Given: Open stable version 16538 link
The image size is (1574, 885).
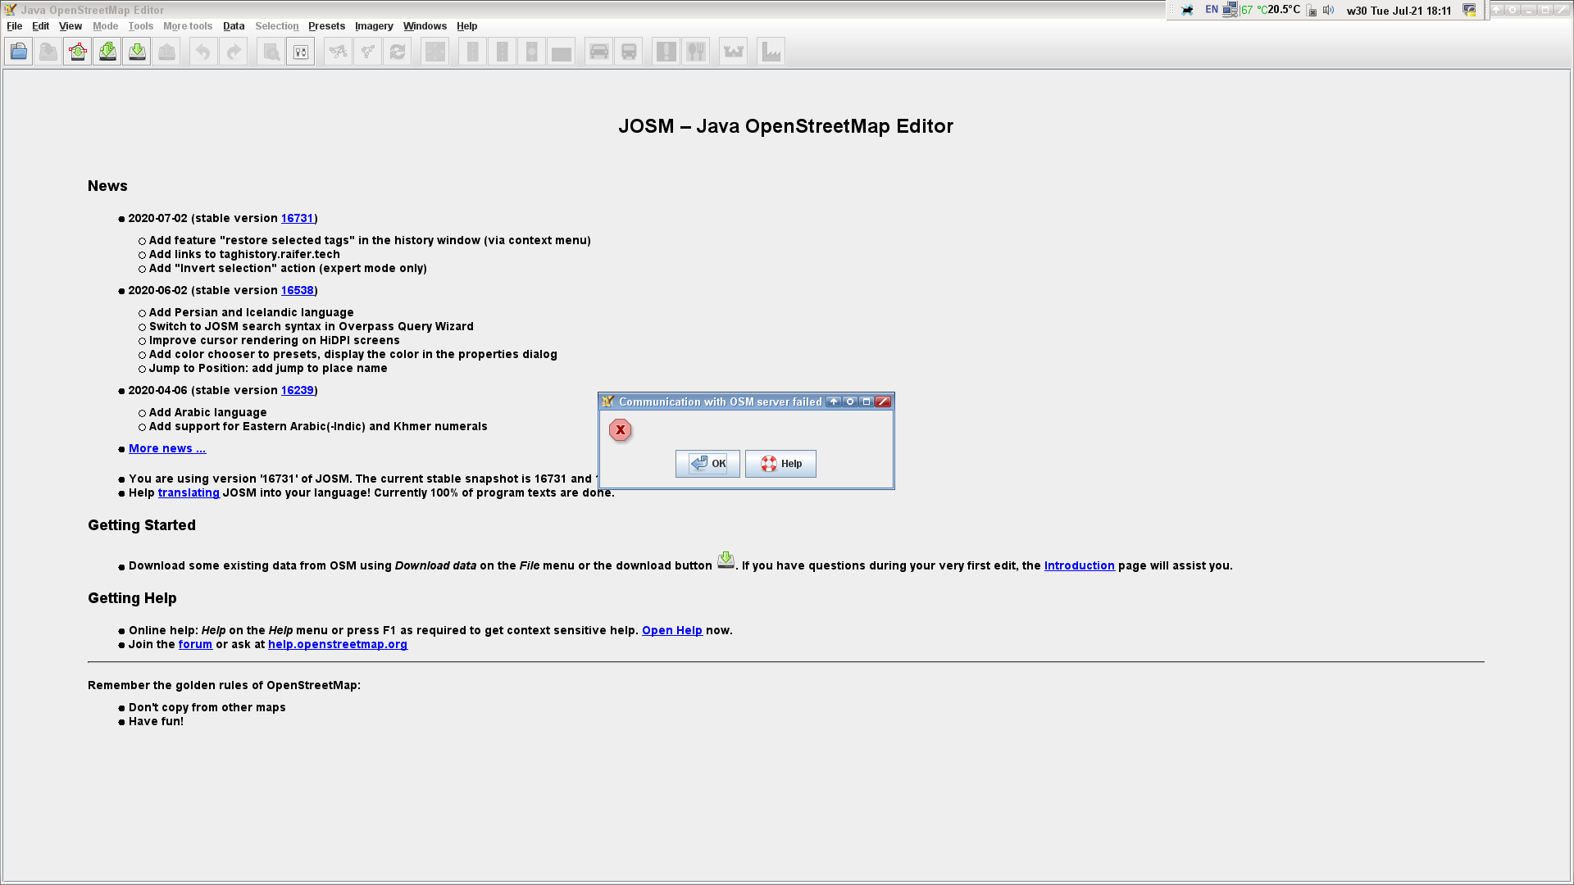Looking at the screenshot, I should coord(298,290).
